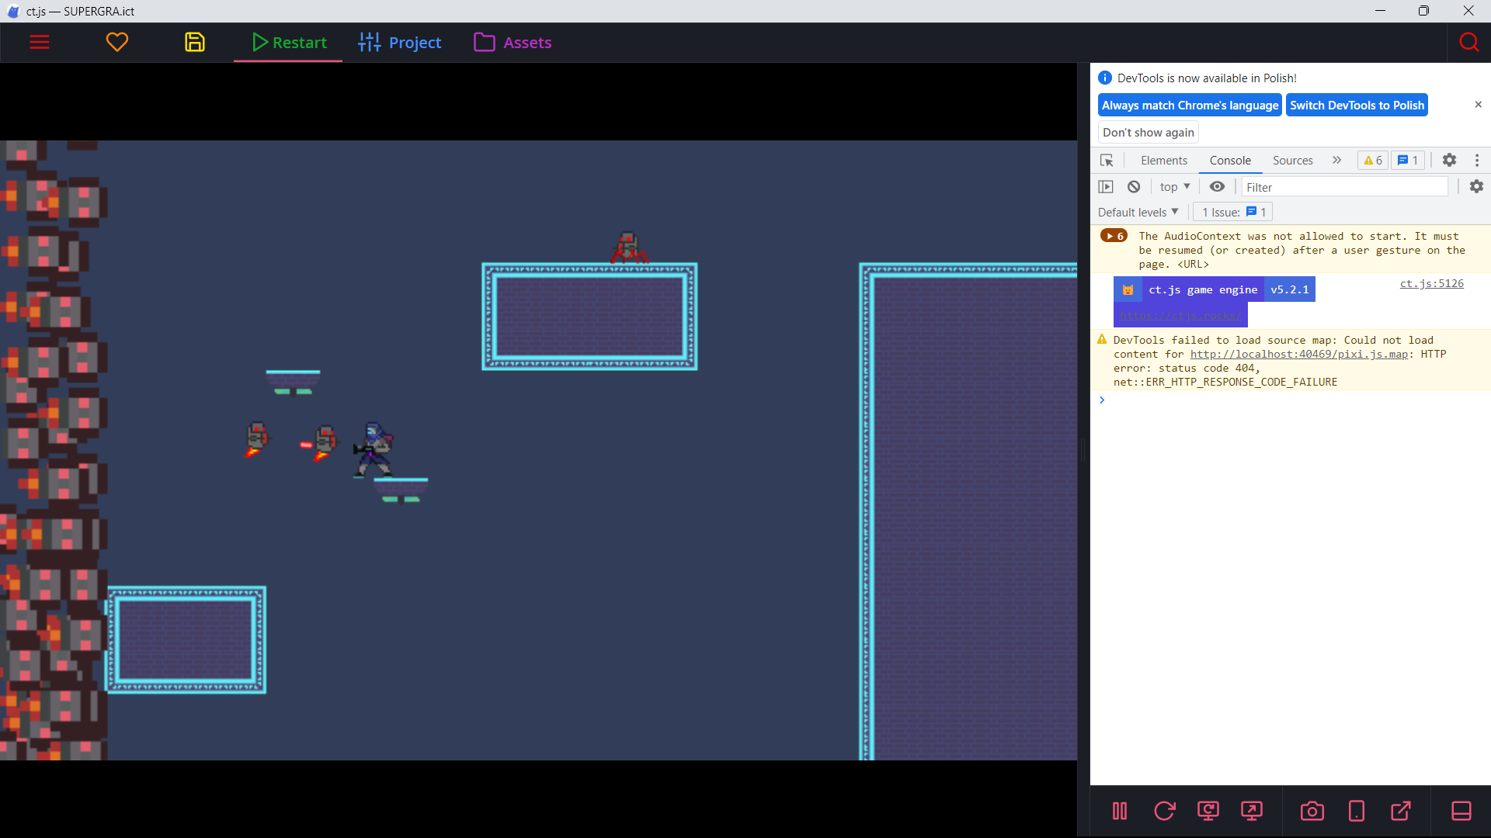This screenshot has width=1491, height=838.
Task: Open the red hamburger main menu
Action: pyautogui.click(x=40, y=42)
